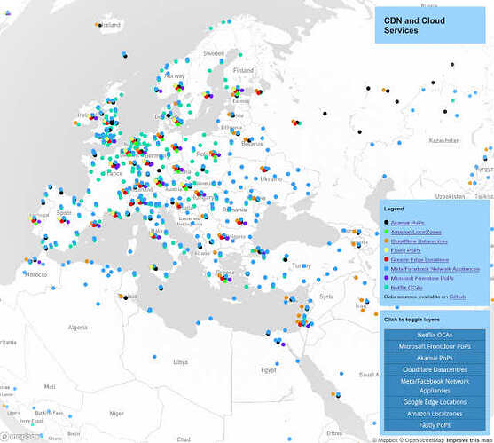494x443 pixels.
Task: Click the 'Click to toggle layers' heading
Action: tap(412, 320)
